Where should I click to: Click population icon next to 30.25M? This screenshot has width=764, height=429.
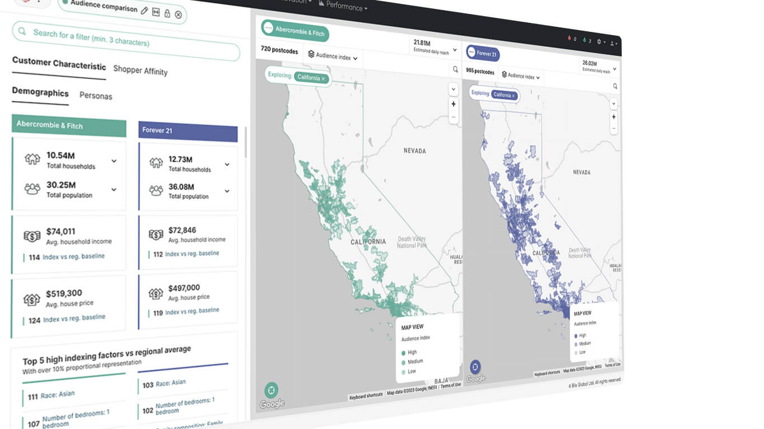coord(32,189)
